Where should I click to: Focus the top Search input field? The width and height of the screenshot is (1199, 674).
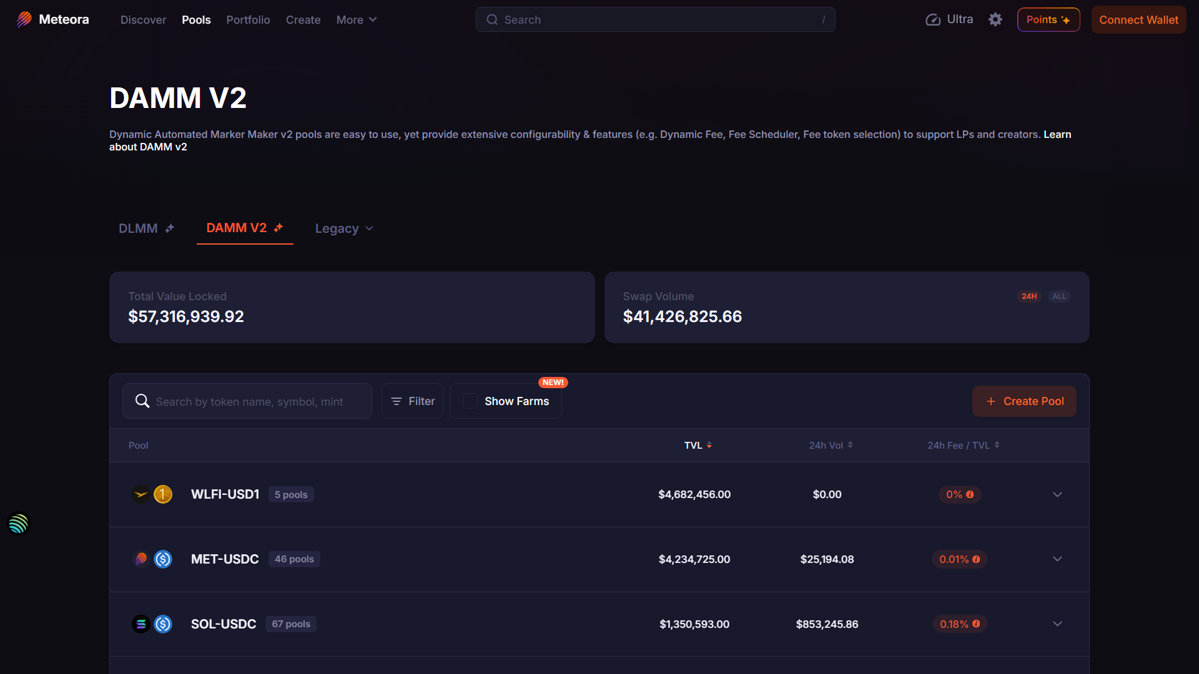coord(656,20)
